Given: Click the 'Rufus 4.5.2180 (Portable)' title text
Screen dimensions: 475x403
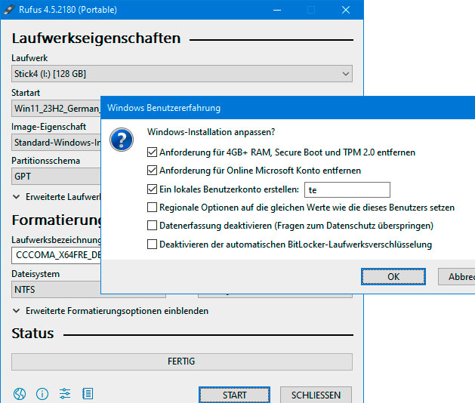Looking at the screenshot, I should pos(68,10).
